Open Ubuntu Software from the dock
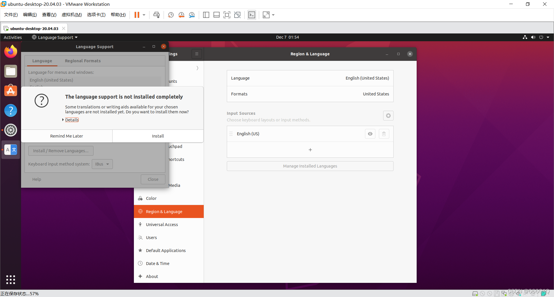The width and height of the screenshot is (554, 297). (11, 91)
